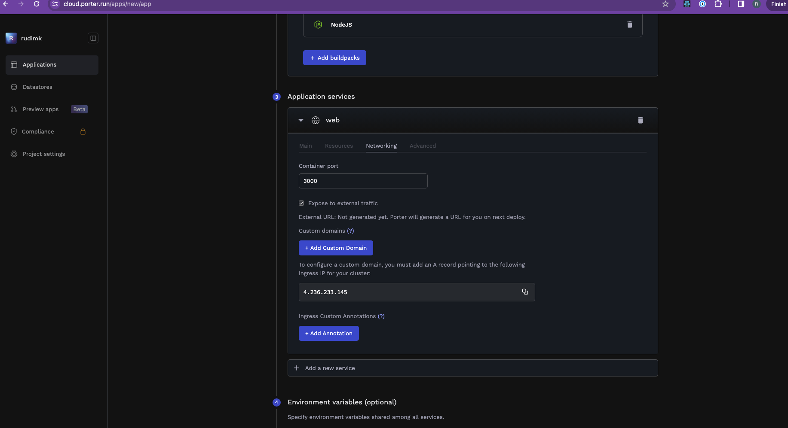Bookmark this page with the star icon
The image size is (788, 428).
[x=665, y=4]
